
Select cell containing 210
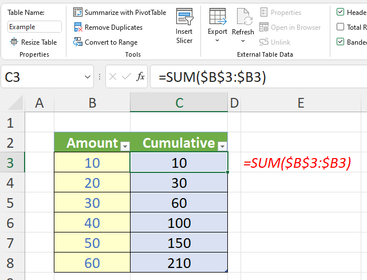coord(179,263)
